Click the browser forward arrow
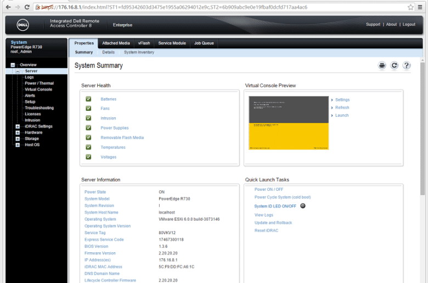 tap(18, 7)
